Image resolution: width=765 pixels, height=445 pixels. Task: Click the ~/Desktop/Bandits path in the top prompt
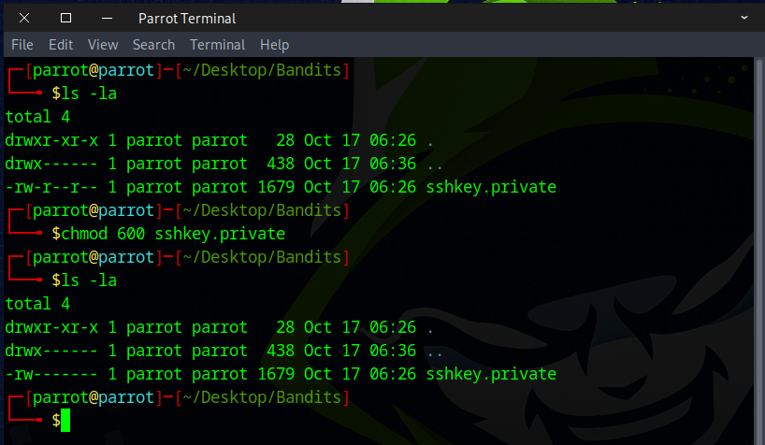(263, 70)
